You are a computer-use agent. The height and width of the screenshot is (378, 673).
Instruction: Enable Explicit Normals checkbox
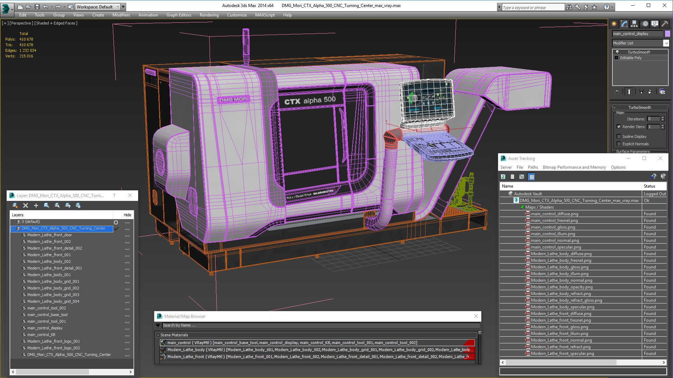click(x=619, y=144)
